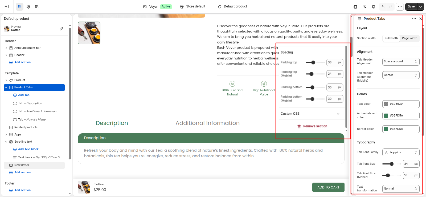Open the Save options dropdown arrow
Viewport: 426px width, 197px height.
pyautogui.click(x=421, y=7)
